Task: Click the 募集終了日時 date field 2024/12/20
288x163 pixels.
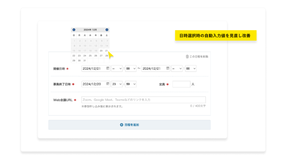Action: tap(96, 84)
